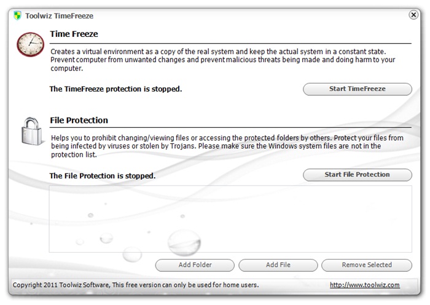Close the Toolwiz TimeFreeze window
This screenshot has height=305, width=430.
[413, 15]
